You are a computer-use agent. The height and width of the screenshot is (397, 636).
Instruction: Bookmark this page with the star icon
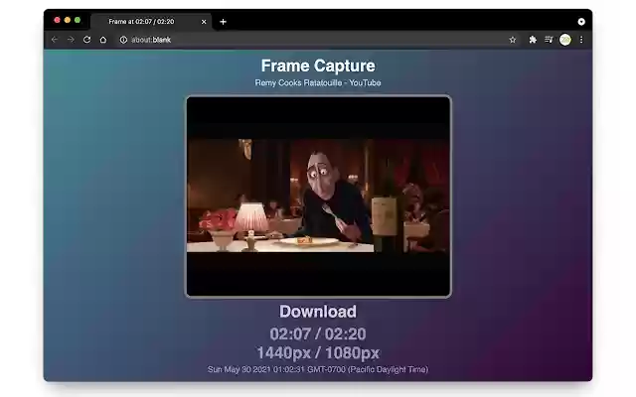click(x=513, y=40)
